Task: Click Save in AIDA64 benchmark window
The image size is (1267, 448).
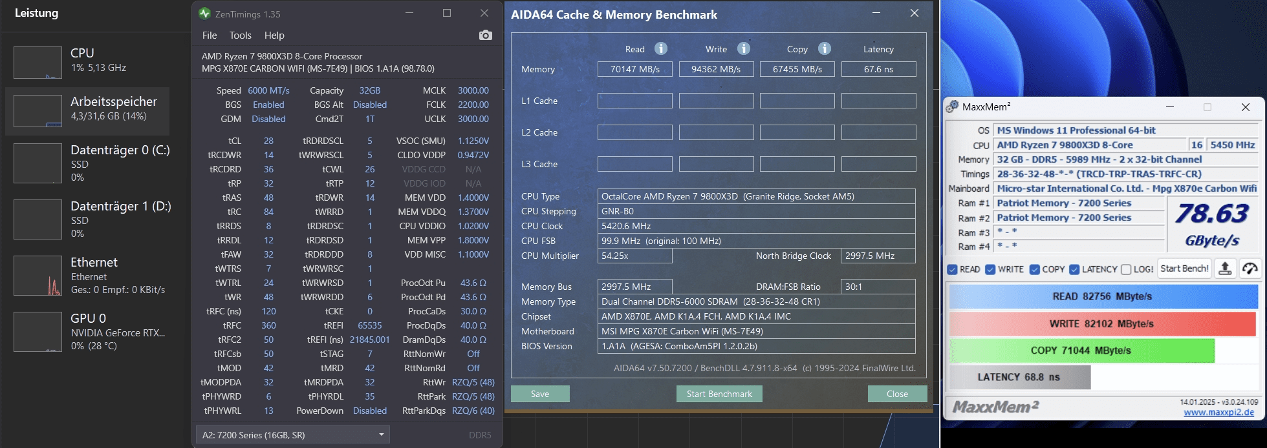Action: [x=540, y=394]
